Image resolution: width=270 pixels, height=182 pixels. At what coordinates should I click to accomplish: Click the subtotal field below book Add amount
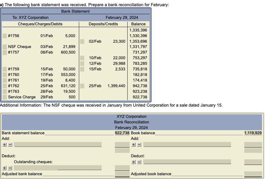pyautogui.click(x=253, y=150)
